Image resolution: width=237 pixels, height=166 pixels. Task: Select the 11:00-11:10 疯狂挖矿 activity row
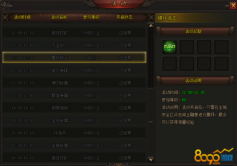pos(74,32)
